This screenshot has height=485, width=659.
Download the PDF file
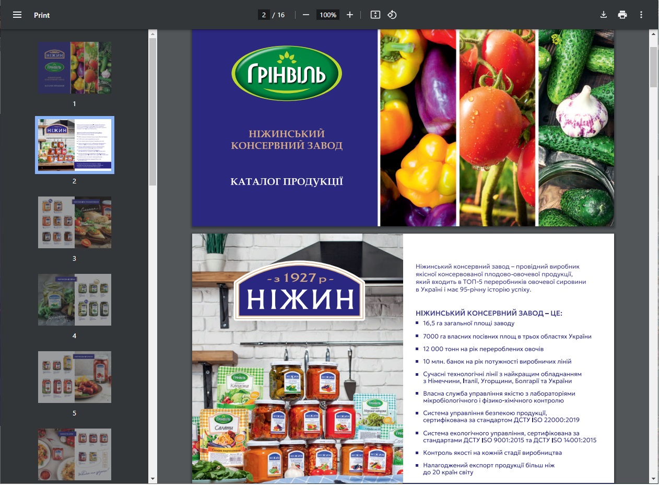click(x=604, y=15)
